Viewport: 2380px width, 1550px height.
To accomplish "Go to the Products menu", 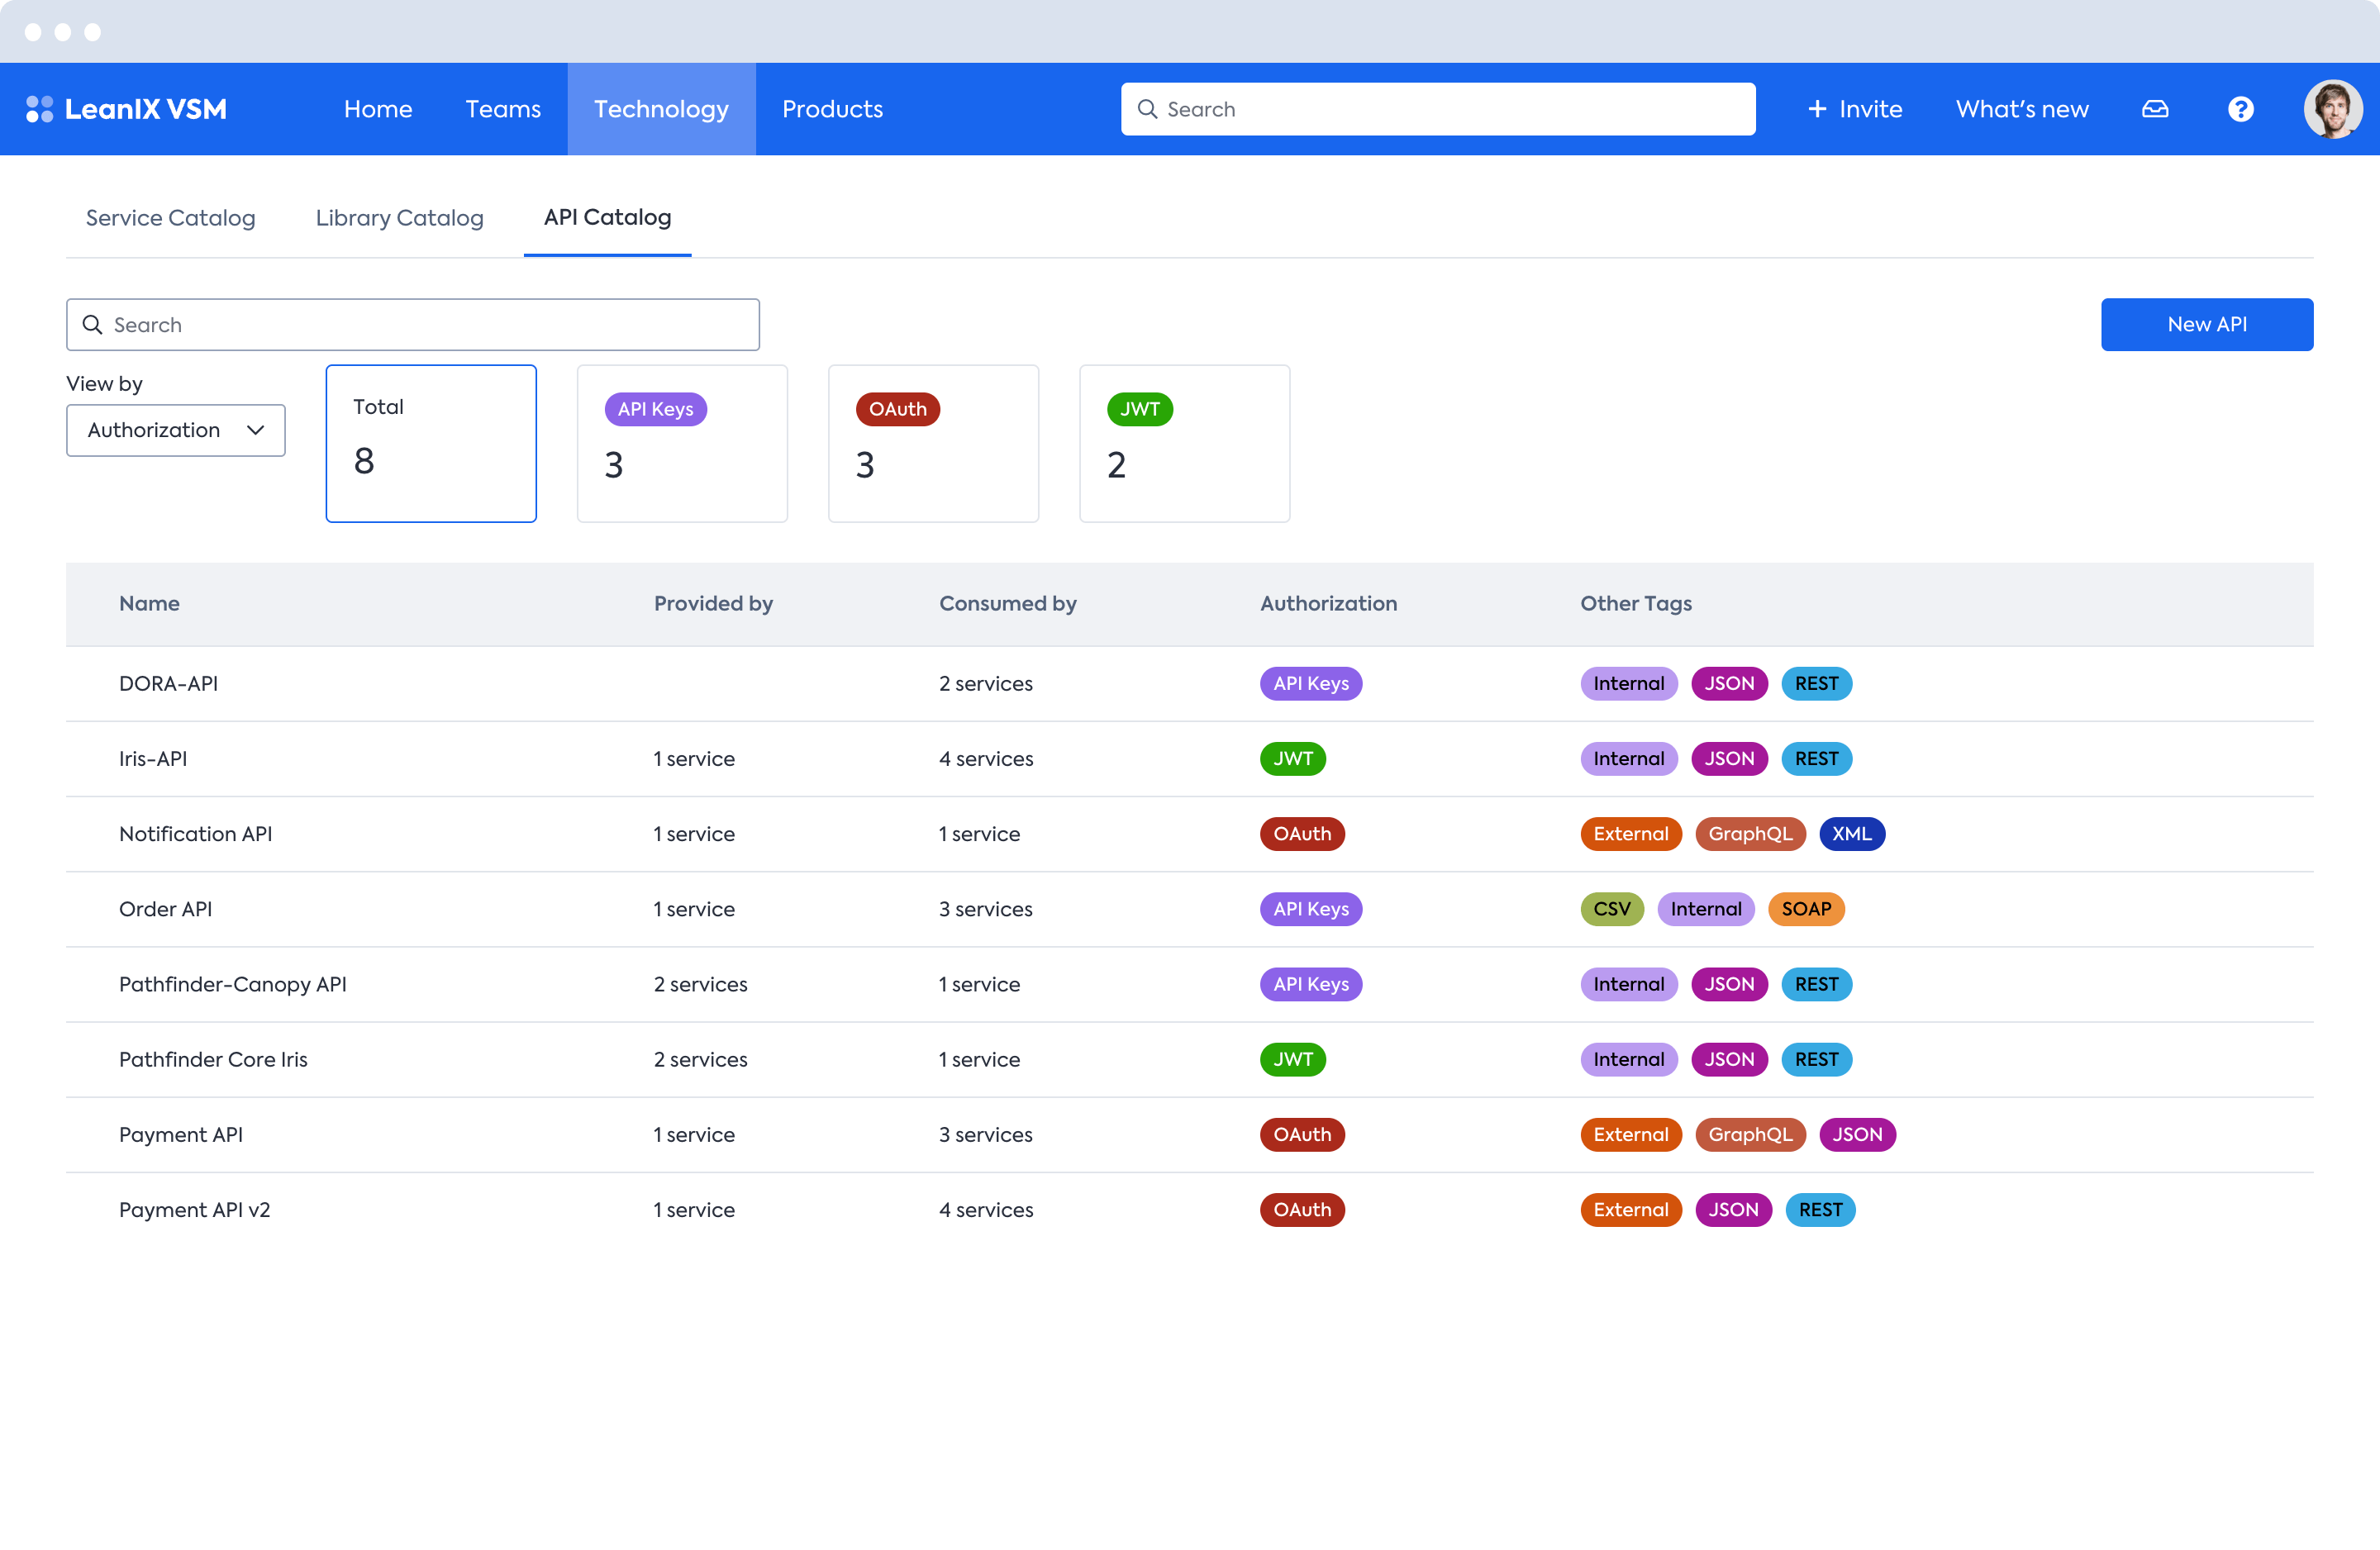I will pos(832,109).
